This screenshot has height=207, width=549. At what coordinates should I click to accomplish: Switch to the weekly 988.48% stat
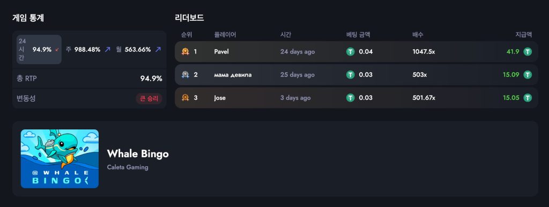point(88,50)
